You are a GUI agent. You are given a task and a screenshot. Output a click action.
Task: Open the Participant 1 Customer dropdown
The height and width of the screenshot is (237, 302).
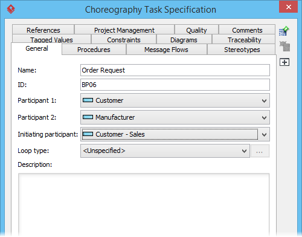(175, 100)
